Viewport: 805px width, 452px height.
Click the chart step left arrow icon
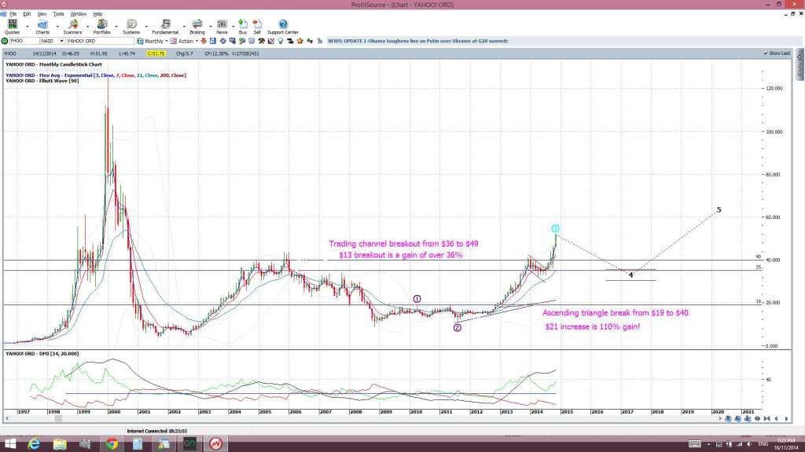pos(776,419)
